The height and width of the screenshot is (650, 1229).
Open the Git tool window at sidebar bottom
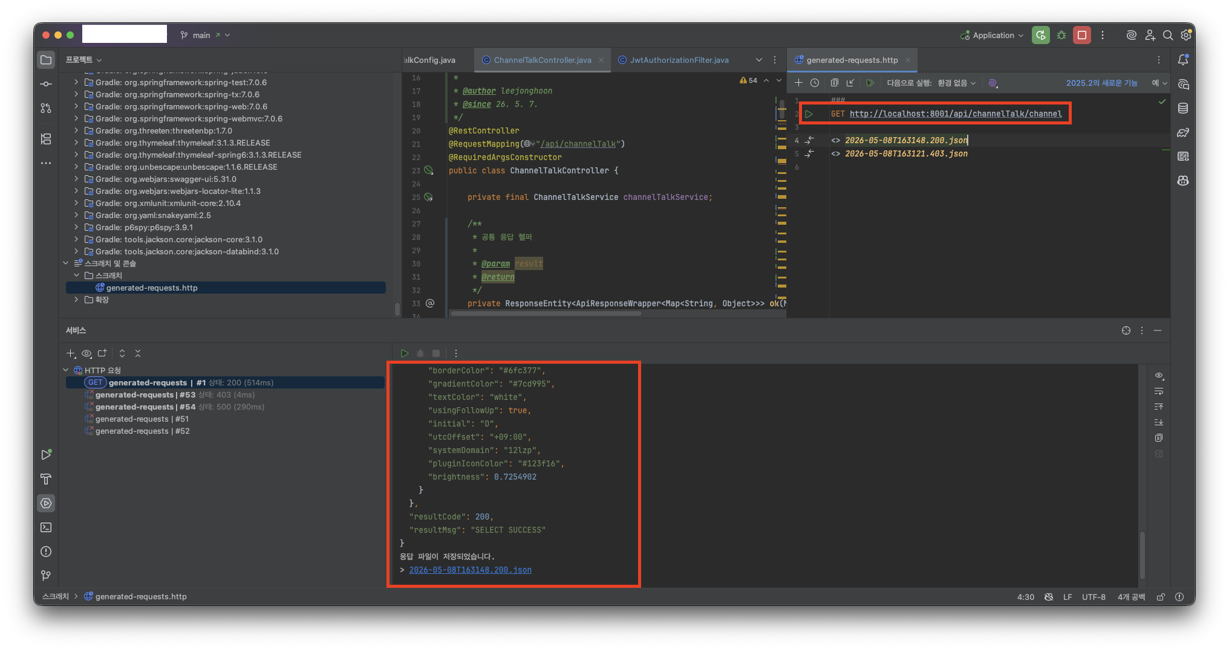click(46, 576)
